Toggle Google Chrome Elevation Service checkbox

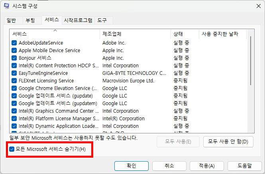coord(14,88)
